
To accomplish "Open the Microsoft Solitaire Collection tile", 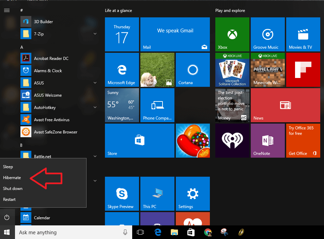I will [x=232, y=70].
